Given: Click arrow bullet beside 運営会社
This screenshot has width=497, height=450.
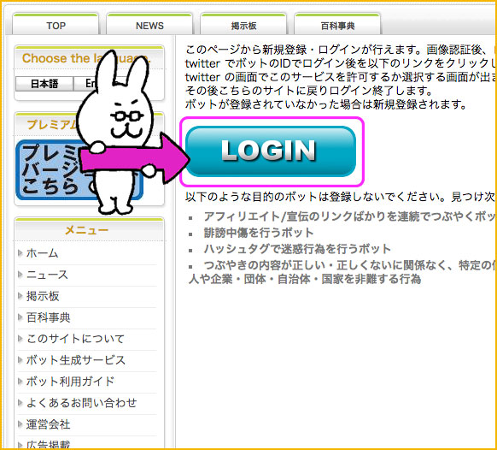Looking at the screenshot, I should coord(20,423).
